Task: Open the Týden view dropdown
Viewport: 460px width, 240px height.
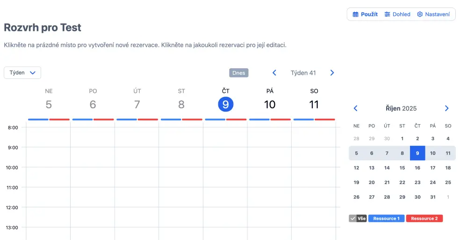Action: pyautogui.click(x=22, y=73)
